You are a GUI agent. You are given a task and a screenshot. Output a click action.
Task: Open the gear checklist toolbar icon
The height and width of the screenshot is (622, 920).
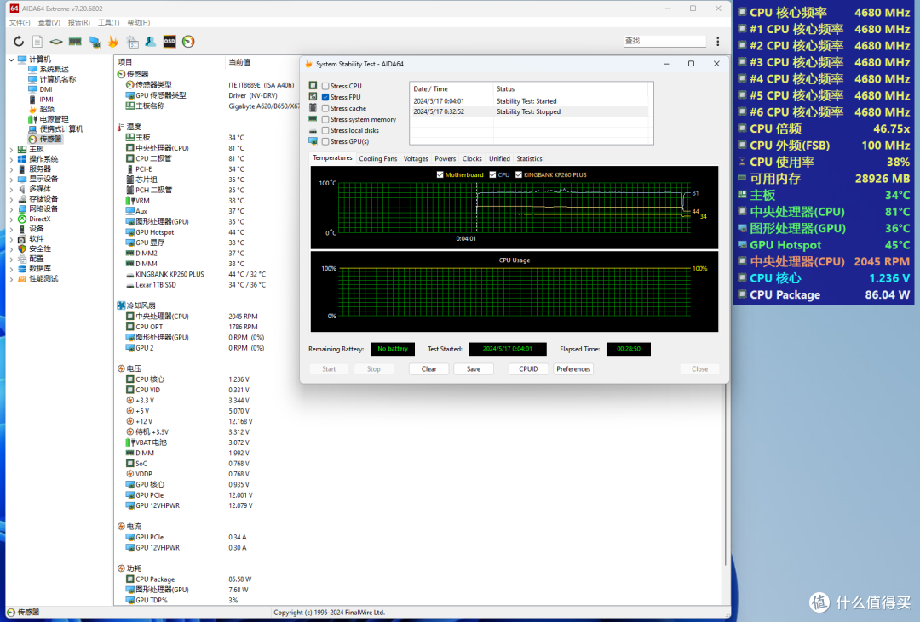(x=133, y=41)
